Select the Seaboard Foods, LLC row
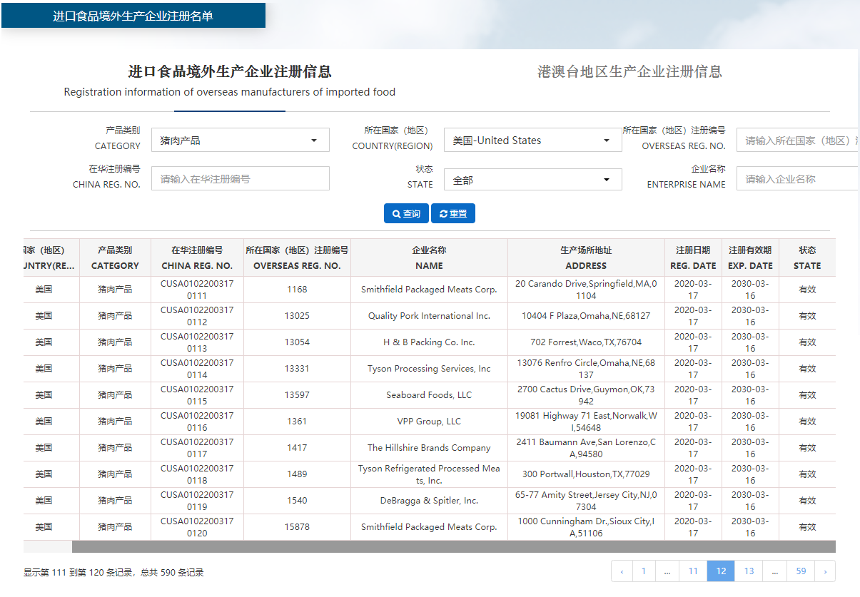 (x=429, y=395)
